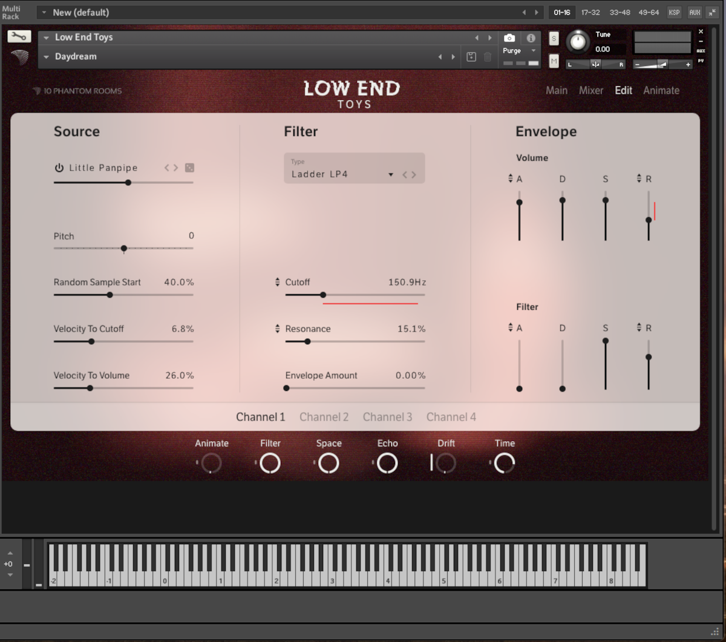This screenshot has height=642, width=726.
Task: Shift the keyboard octave down arrow
Action: [x=10, y=575]
